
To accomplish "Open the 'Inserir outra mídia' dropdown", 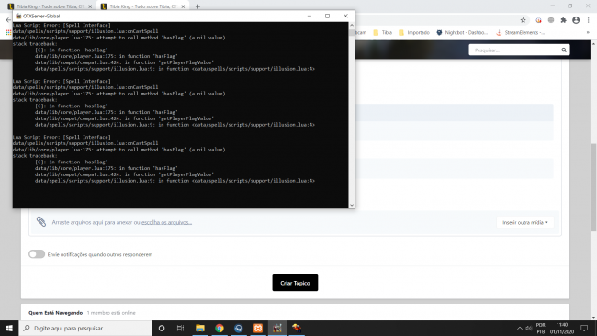I will click(x=525, y=222).
